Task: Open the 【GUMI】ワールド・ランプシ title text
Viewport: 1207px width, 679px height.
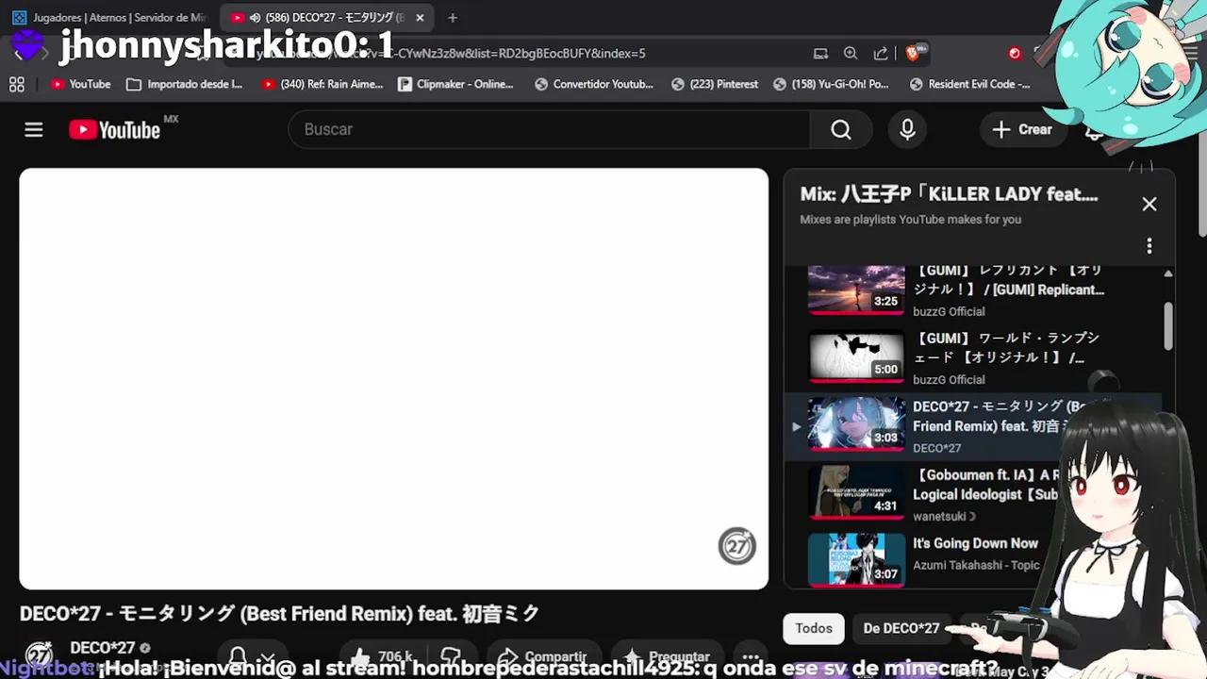Action: click(x=1006, y=347)
